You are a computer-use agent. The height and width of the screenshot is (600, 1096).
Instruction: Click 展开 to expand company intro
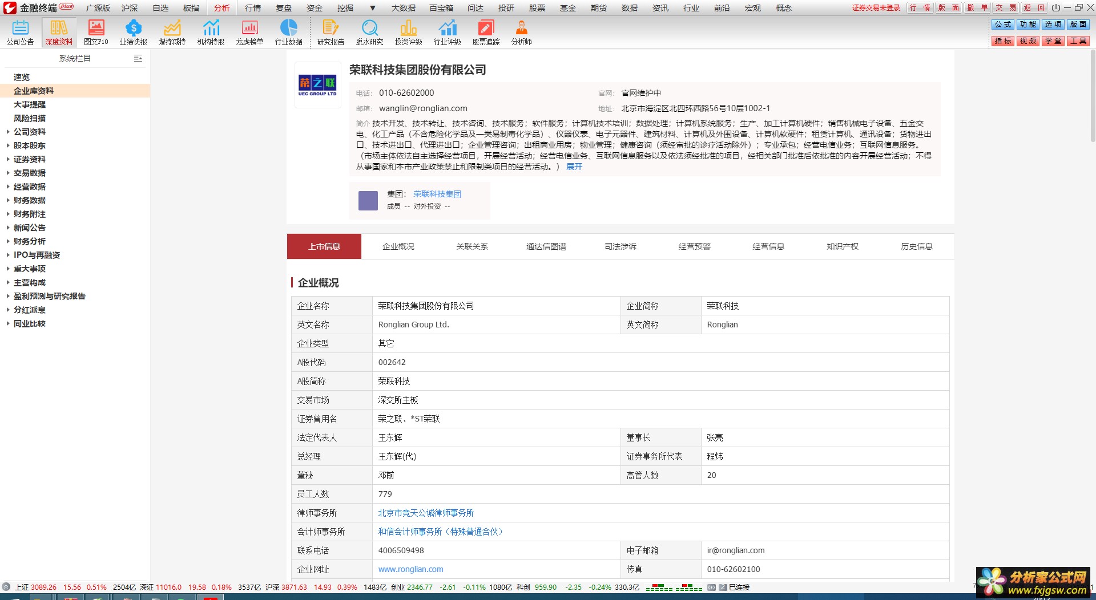tap(574, 167)
